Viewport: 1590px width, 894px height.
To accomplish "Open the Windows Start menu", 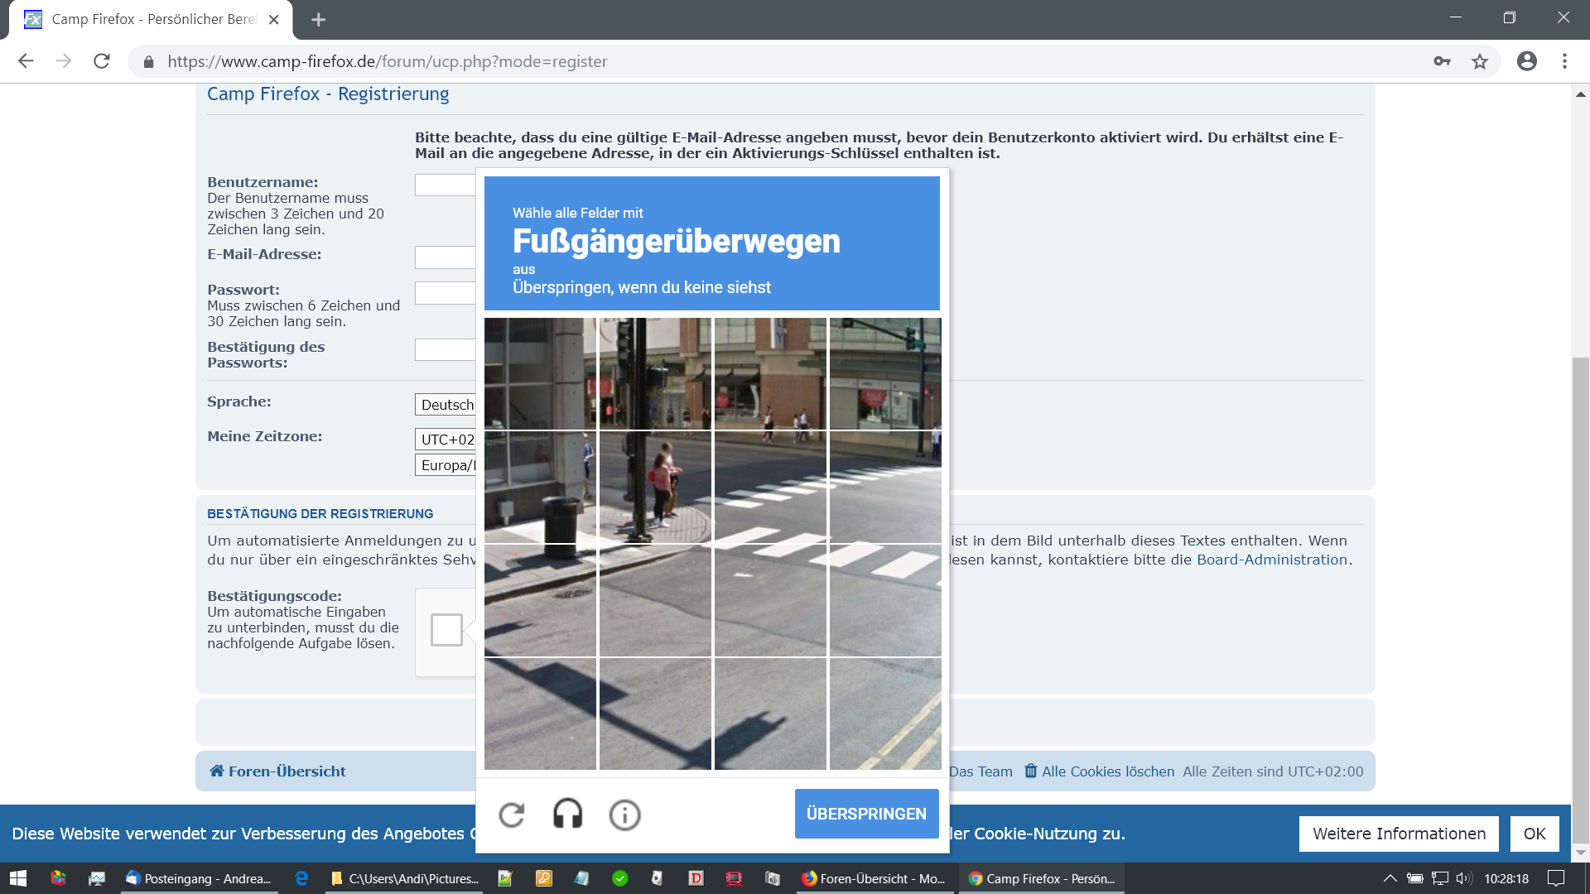I will pyautogui.click(x=18, y=878).
